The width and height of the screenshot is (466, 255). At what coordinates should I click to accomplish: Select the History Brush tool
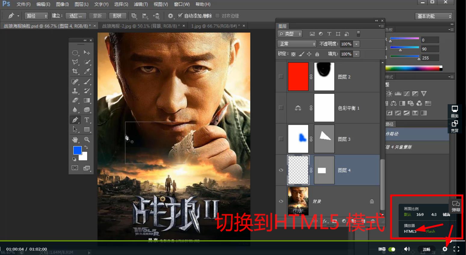tap(87, 91)
